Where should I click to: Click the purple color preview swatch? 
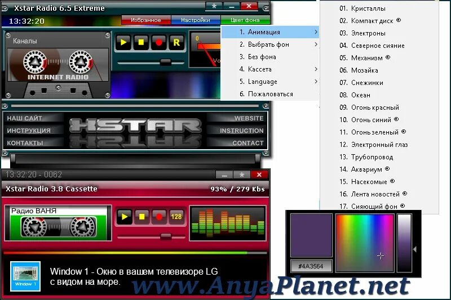[311, 235]
